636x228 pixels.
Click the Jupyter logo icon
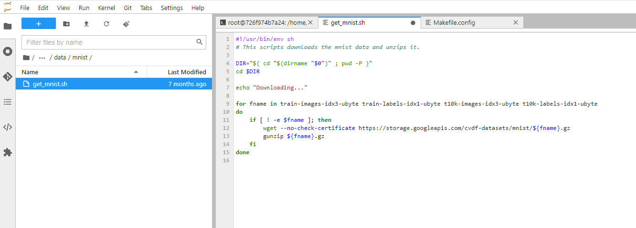tap(8, 7)
